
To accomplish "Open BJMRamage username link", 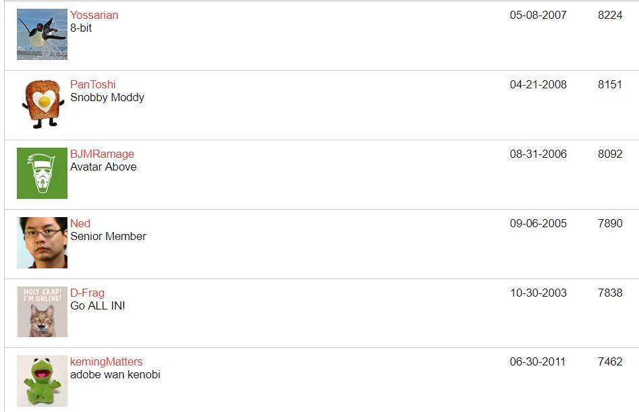I will [102, 154].
